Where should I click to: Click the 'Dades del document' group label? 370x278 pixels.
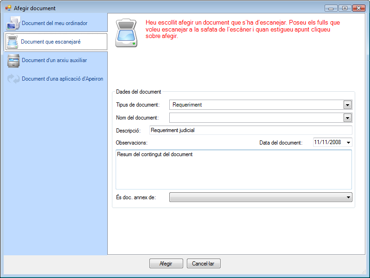[138, 92]
